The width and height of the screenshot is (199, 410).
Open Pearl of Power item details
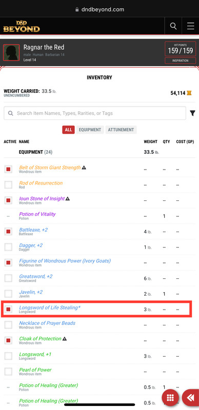click(35, 370)
